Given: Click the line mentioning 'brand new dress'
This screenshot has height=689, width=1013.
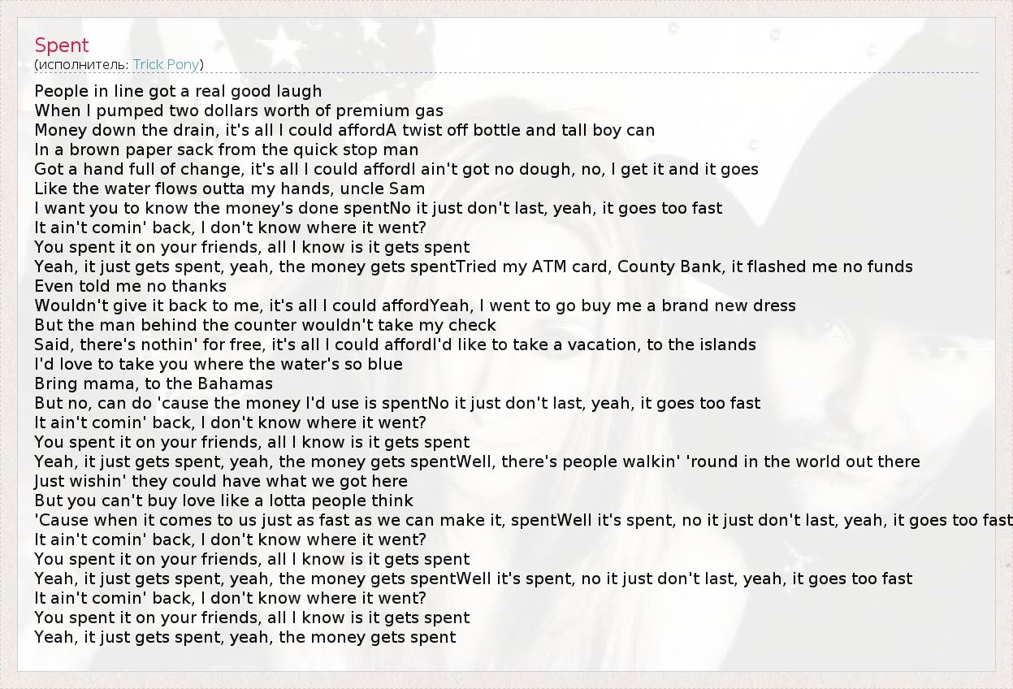Looking at the screenshot, I should [x=415, y=305].
